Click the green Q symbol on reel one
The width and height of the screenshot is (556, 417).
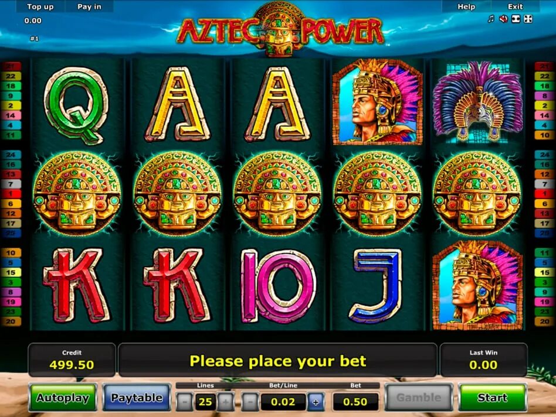(76, 106)
